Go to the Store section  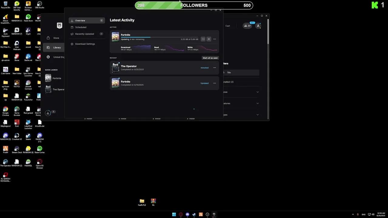coord(53,38)
